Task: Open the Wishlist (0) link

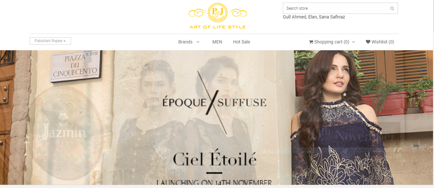Action: pos(380,42)
